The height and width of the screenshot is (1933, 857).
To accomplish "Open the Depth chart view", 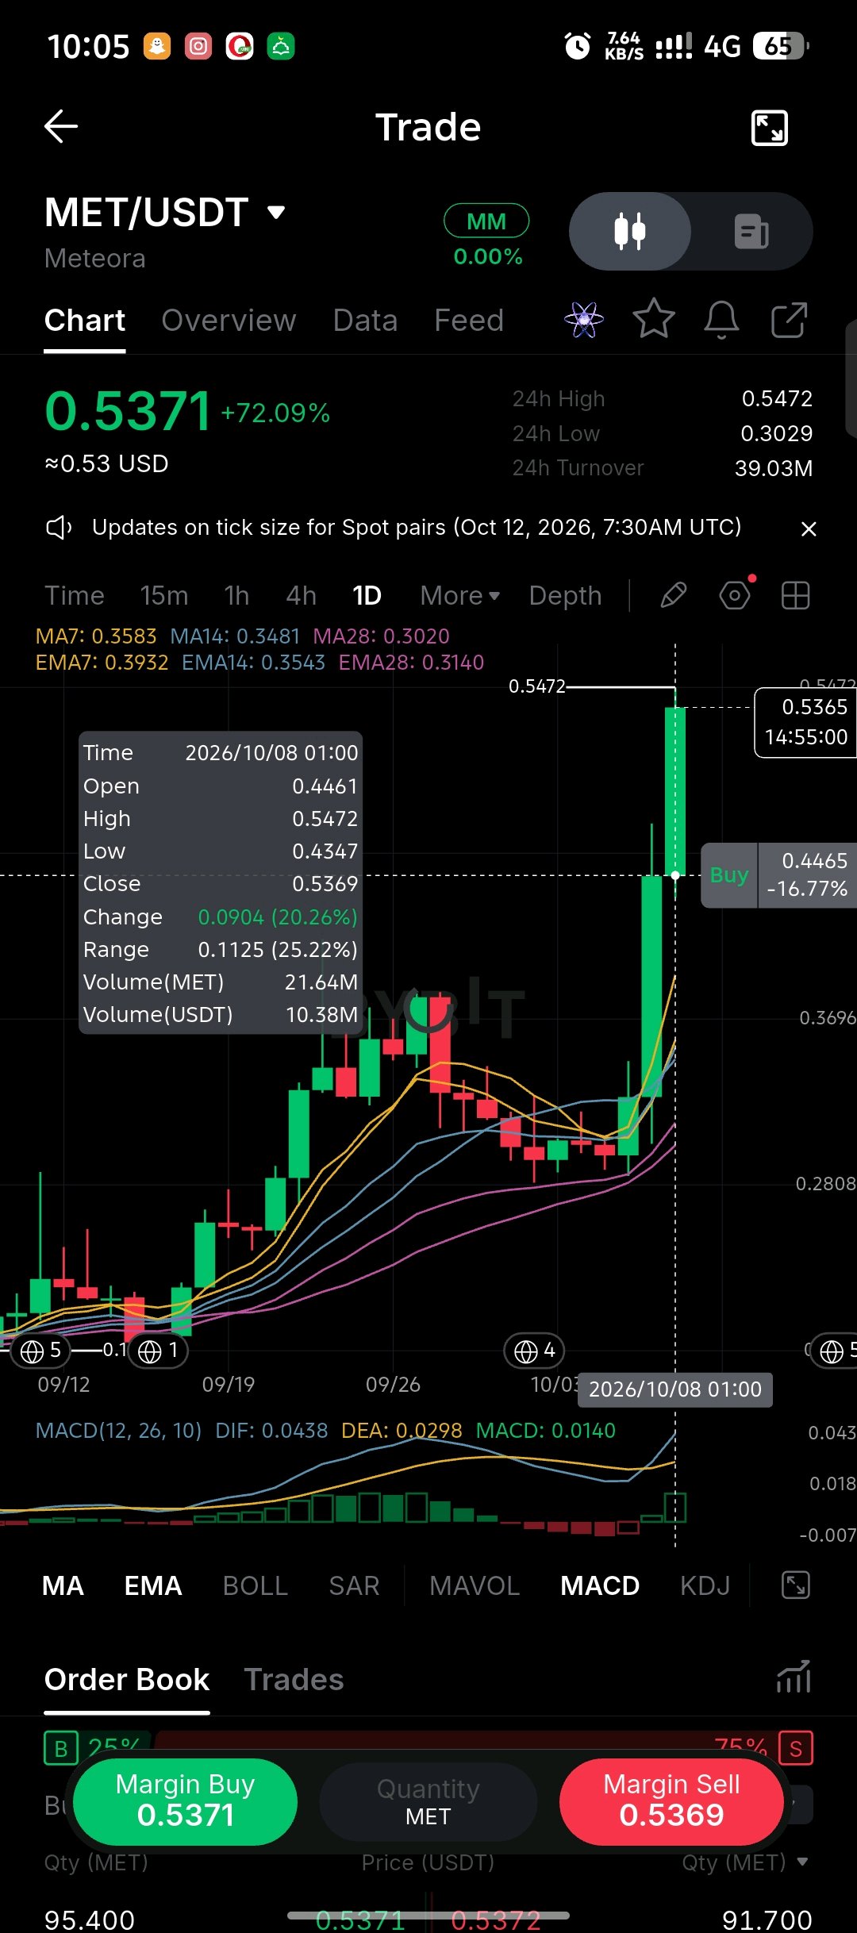I will coord(566,595).
